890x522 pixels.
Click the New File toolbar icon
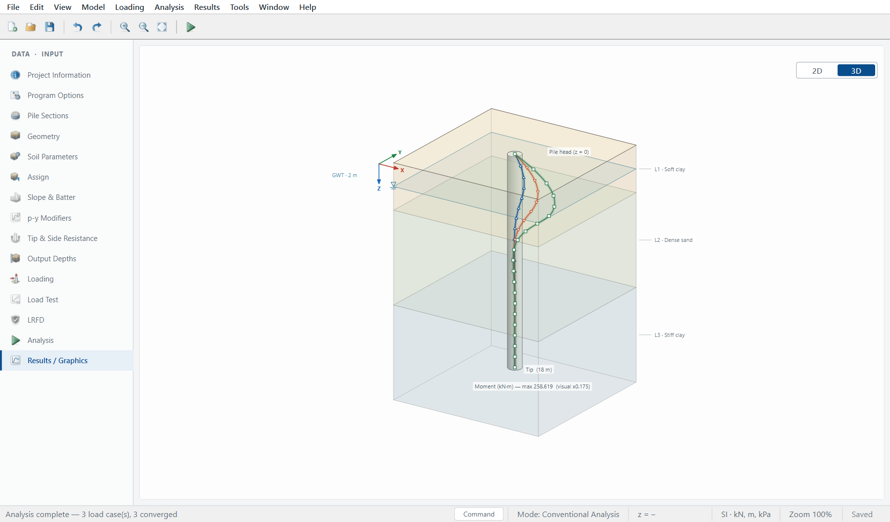click(x=12, y=27)
